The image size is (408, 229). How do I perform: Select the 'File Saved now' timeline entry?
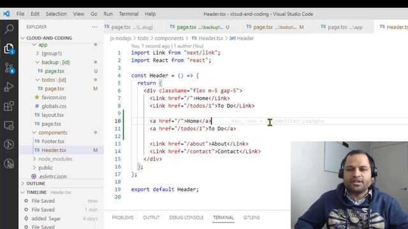pyautogui.click(x=61, y=201)
